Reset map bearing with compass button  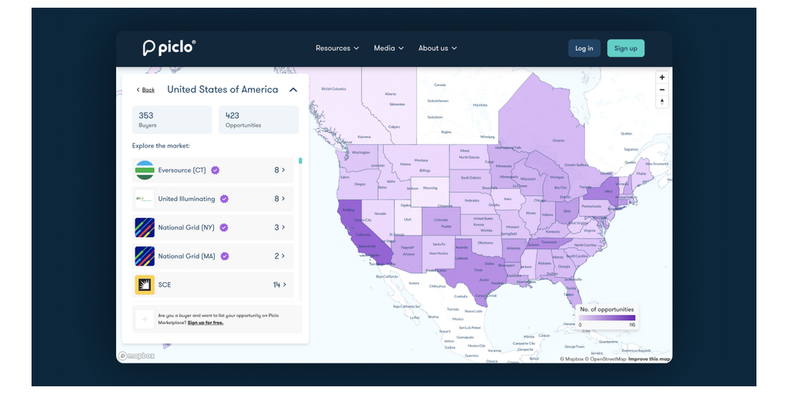point(662,102)
